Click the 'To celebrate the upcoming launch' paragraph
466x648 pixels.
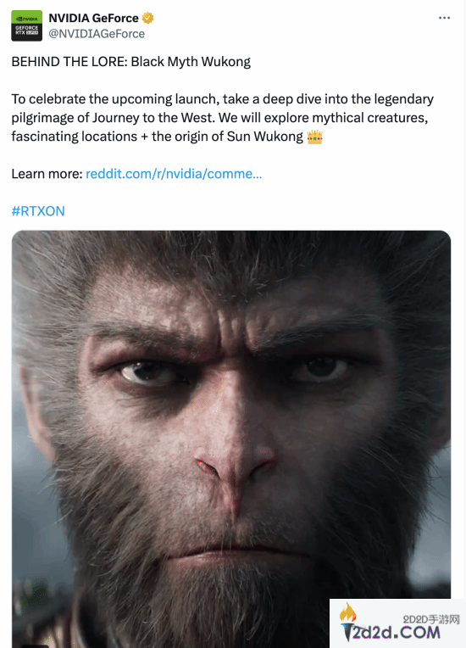pyautogui.click(x=222, y=118)
